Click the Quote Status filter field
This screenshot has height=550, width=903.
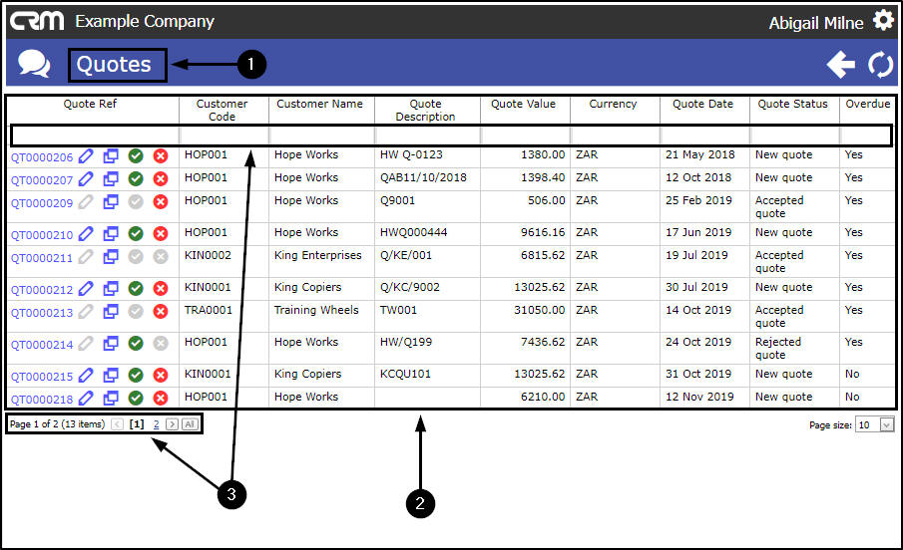794,136
